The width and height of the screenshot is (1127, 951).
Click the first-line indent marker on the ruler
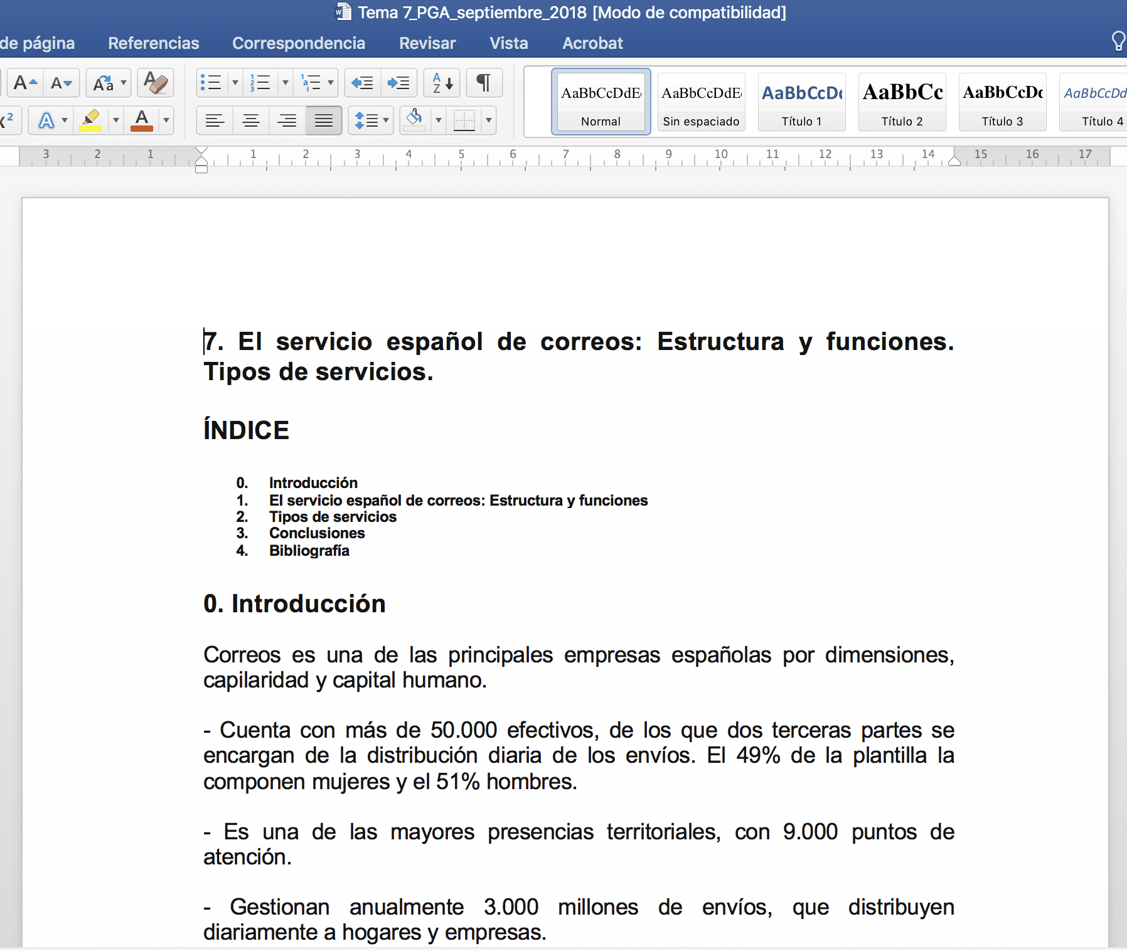[x=201, y=151]
